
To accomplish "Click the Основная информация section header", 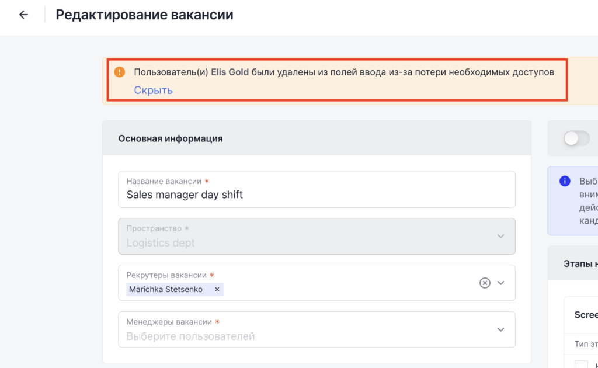I will 171,138.
